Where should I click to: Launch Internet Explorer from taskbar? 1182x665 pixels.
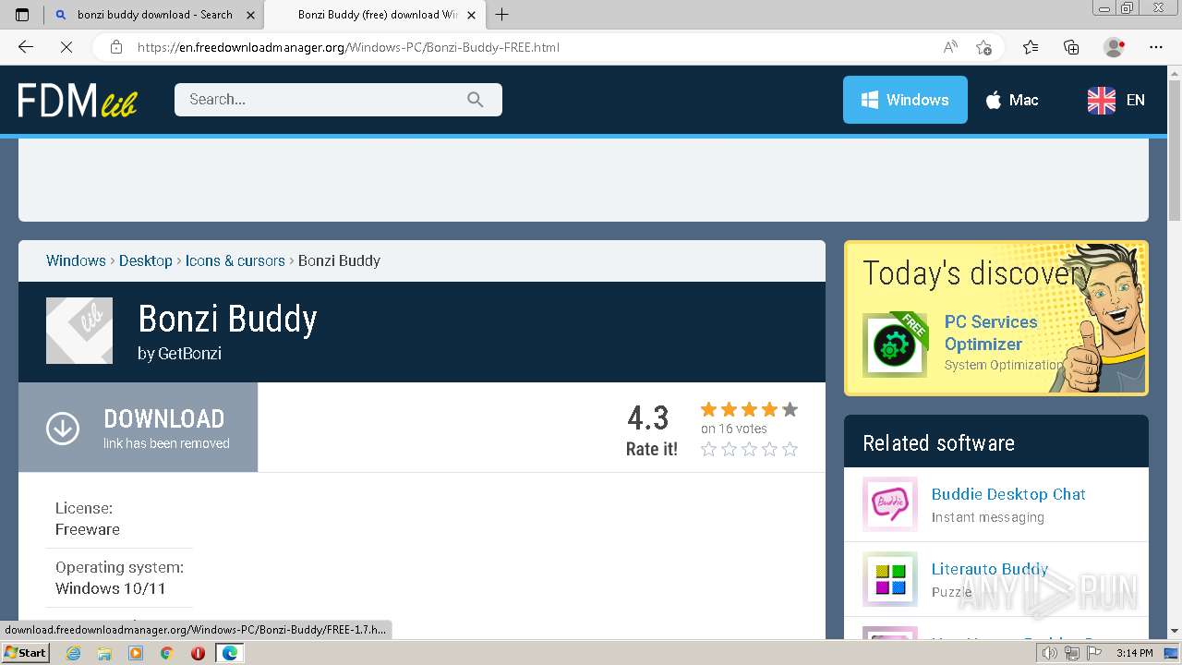[73, 653]
